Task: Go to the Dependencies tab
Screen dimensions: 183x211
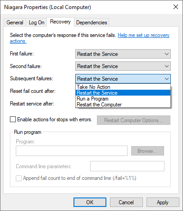Action: (91, 23)
